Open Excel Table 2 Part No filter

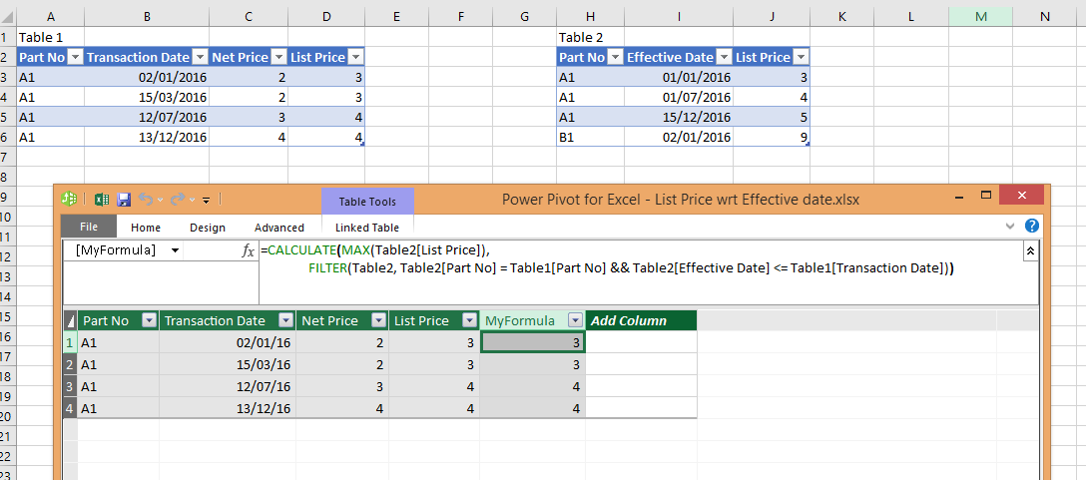615,58
